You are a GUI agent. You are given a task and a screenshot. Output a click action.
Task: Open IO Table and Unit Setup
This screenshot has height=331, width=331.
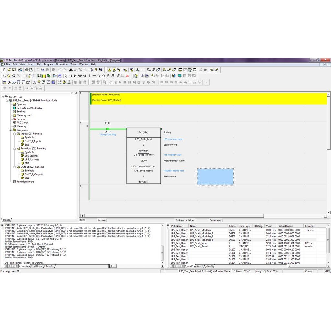[x=29, y=108]
